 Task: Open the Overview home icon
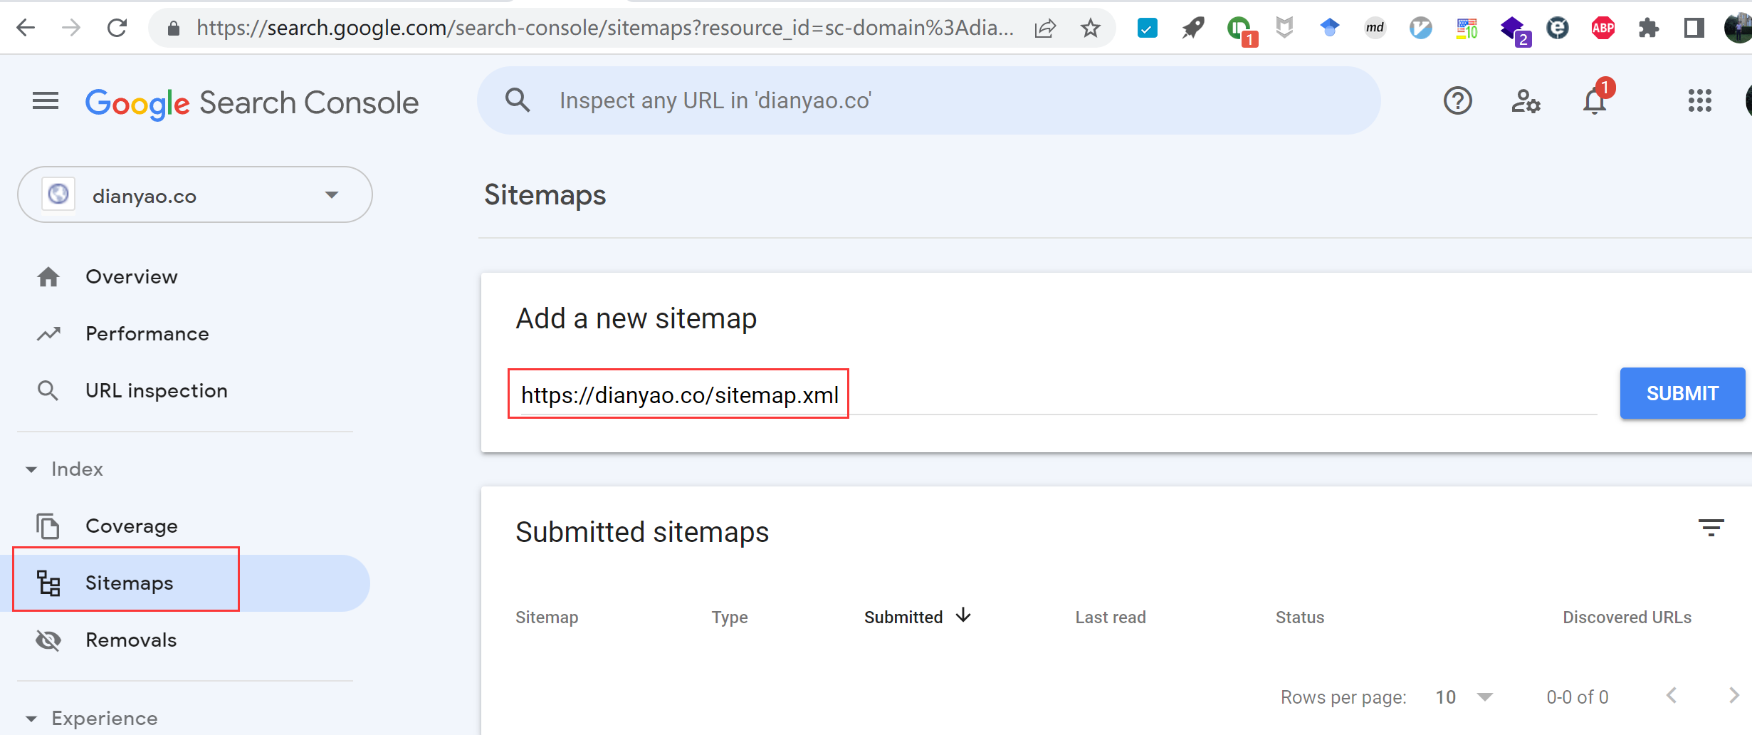[x=48, y=276]
